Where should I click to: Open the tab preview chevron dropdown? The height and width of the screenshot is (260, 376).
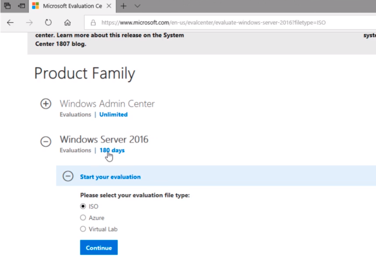point(137,6)
